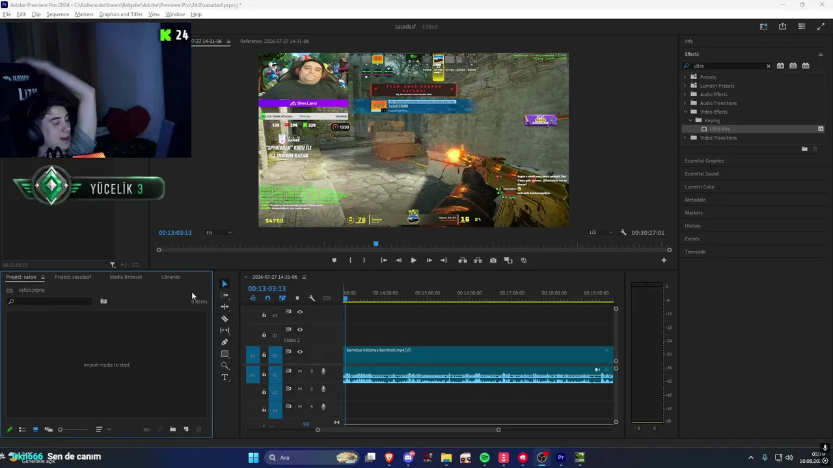Select the Selection tool arrow
This screenshot has height=468, width=833.
point(225,283)
